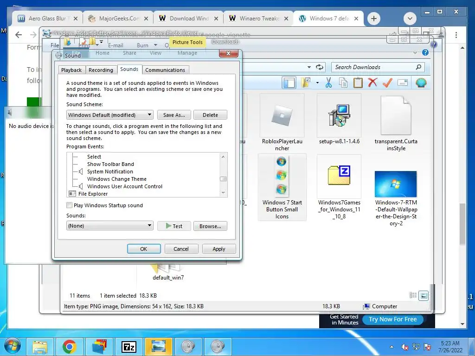This screenshot has width=475, height=356.
Task: Switch to the Winaero Tweaker Chrome tab
Action: (258, 19)
